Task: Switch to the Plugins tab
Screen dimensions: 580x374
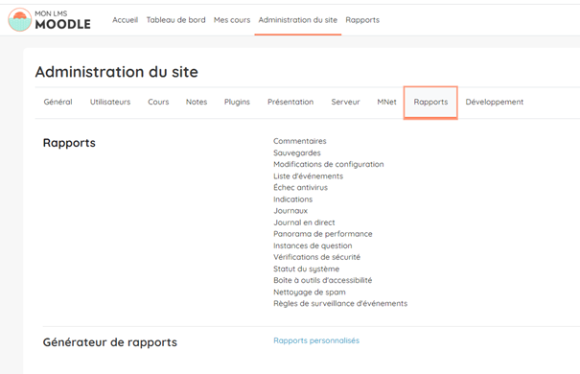Action: coord(237,102)
